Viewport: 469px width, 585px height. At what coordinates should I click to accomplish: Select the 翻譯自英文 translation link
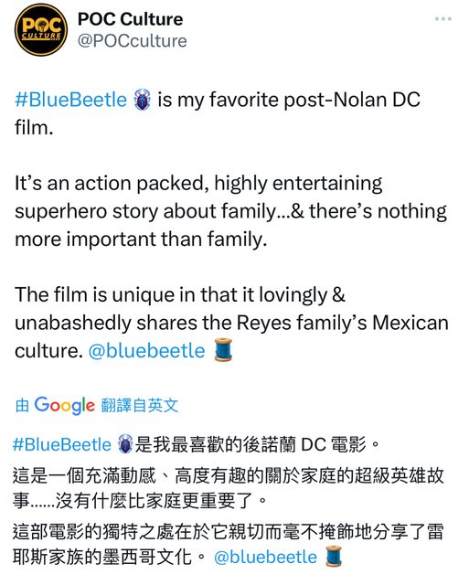140,406
